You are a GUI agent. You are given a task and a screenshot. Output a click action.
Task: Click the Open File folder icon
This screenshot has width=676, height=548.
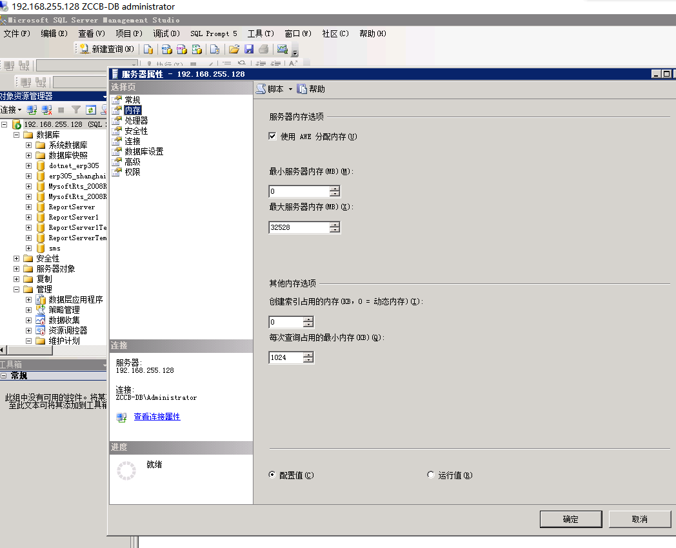point(234,49)
